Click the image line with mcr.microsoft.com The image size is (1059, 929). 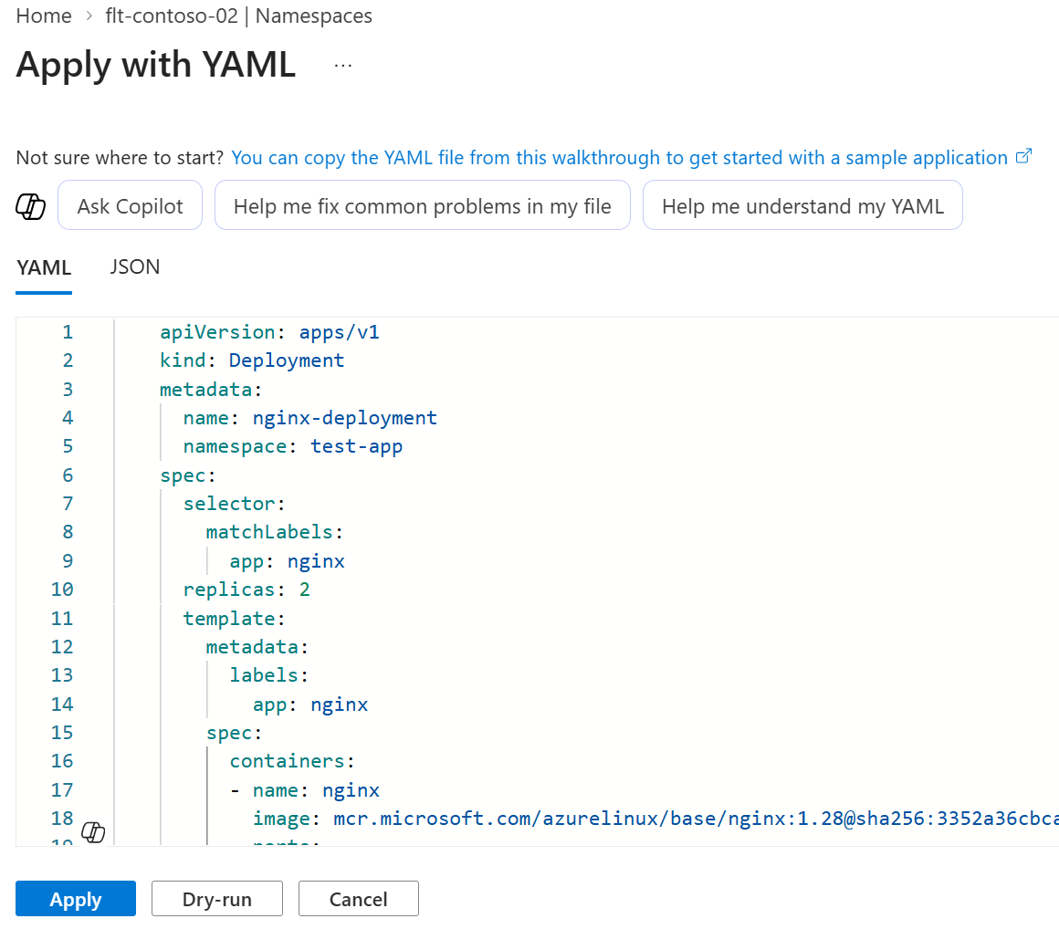click(x=655, y=819)
